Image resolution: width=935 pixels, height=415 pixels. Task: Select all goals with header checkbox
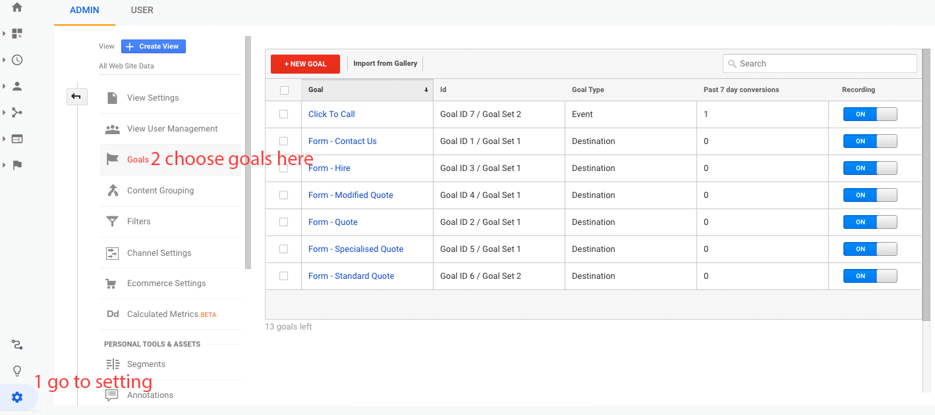(284, 90)
